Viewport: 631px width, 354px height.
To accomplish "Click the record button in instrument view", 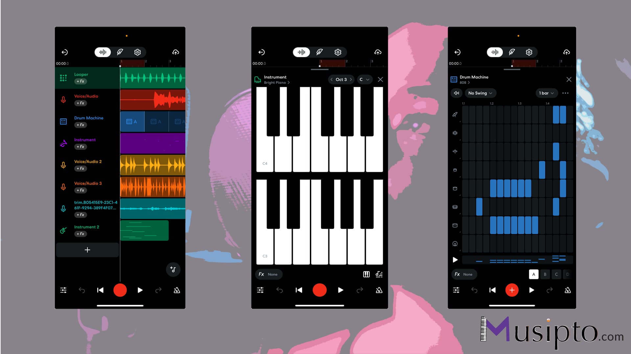I will 319,290.
